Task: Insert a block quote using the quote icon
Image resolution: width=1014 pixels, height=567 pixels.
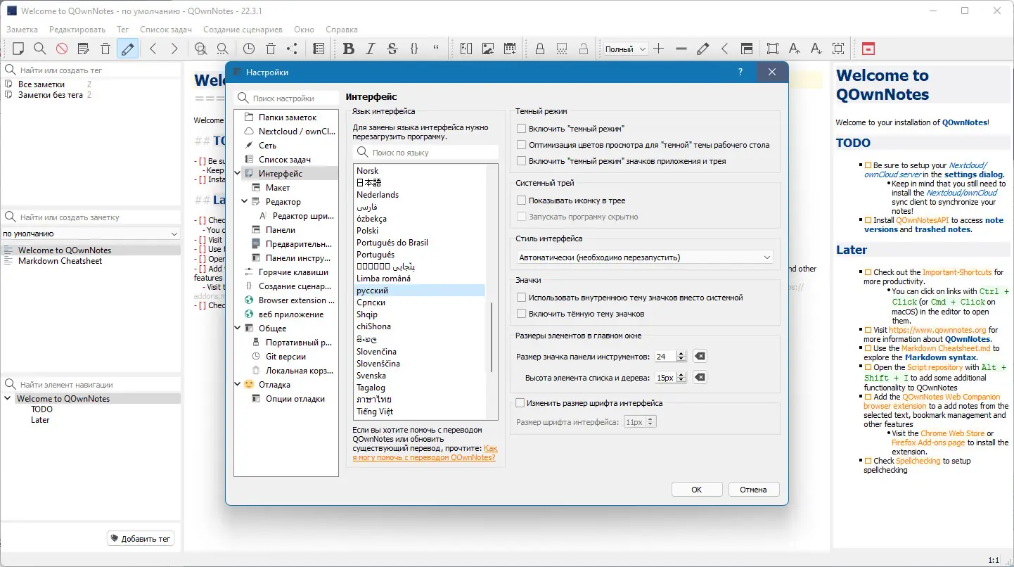Action: point(436,49)
